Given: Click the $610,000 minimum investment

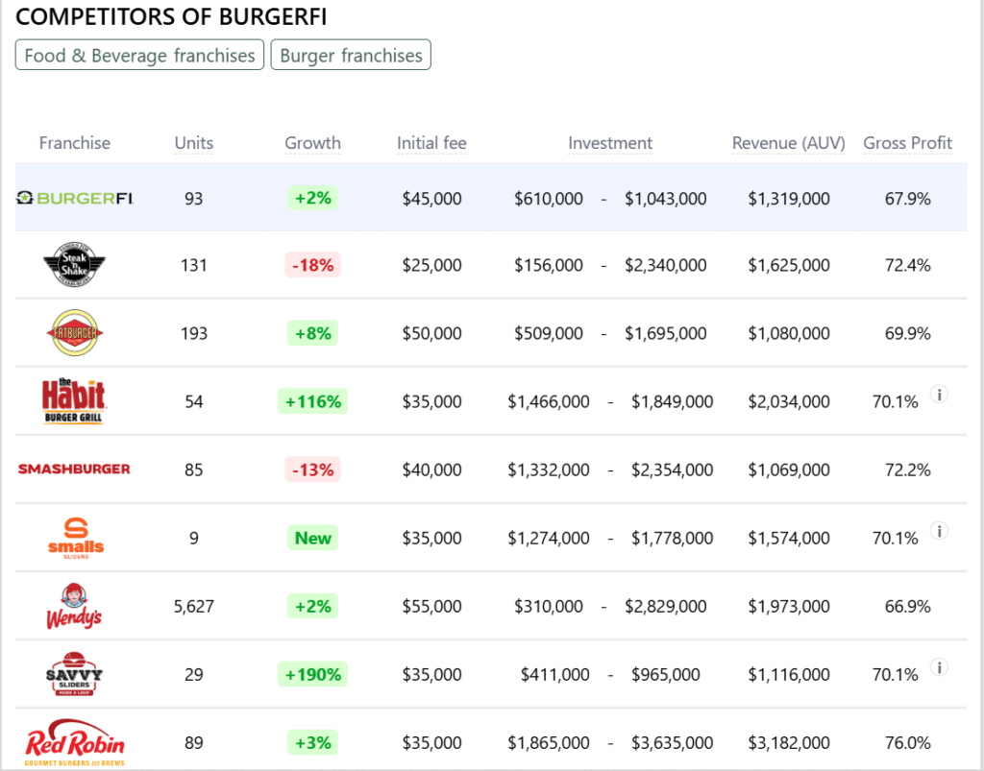Looking at the screenshot, I should coord(549,198).
